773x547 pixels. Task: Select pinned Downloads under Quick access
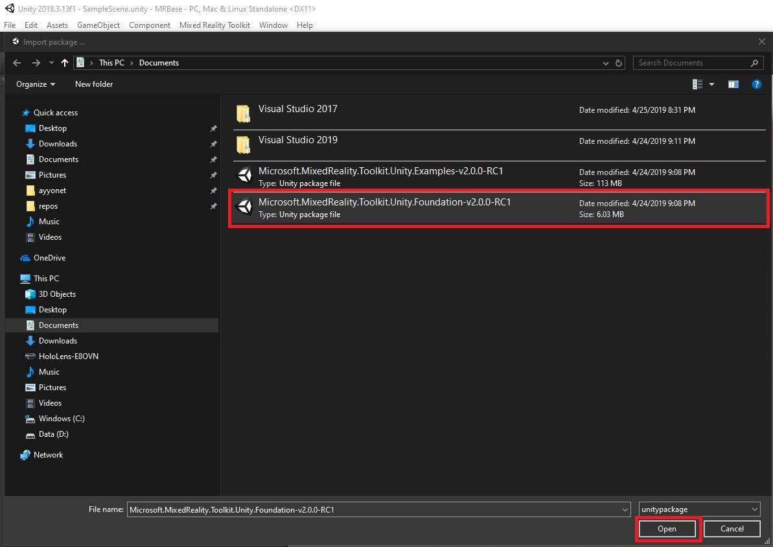(51, 143)
